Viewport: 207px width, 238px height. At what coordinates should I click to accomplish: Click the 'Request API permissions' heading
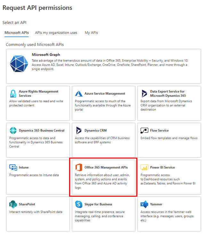37,8
